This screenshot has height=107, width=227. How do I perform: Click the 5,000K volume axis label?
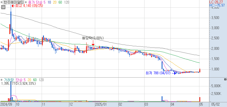tap(216, 86)
